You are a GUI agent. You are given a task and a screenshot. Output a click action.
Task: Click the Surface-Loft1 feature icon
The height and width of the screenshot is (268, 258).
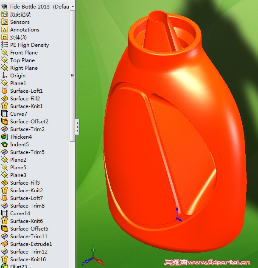point(4,91)
